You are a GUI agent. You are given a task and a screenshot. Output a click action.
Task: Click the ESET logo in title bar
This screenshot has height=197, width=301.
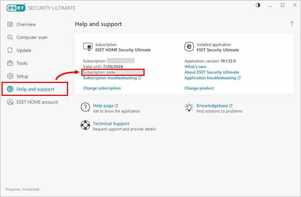16,8
